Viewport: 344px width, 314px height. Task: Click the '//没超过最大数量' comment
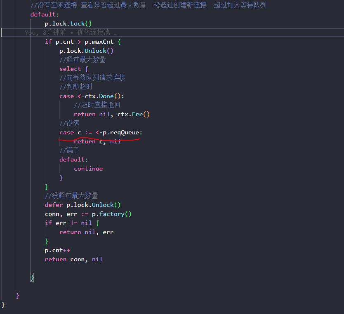pos(71,195)
